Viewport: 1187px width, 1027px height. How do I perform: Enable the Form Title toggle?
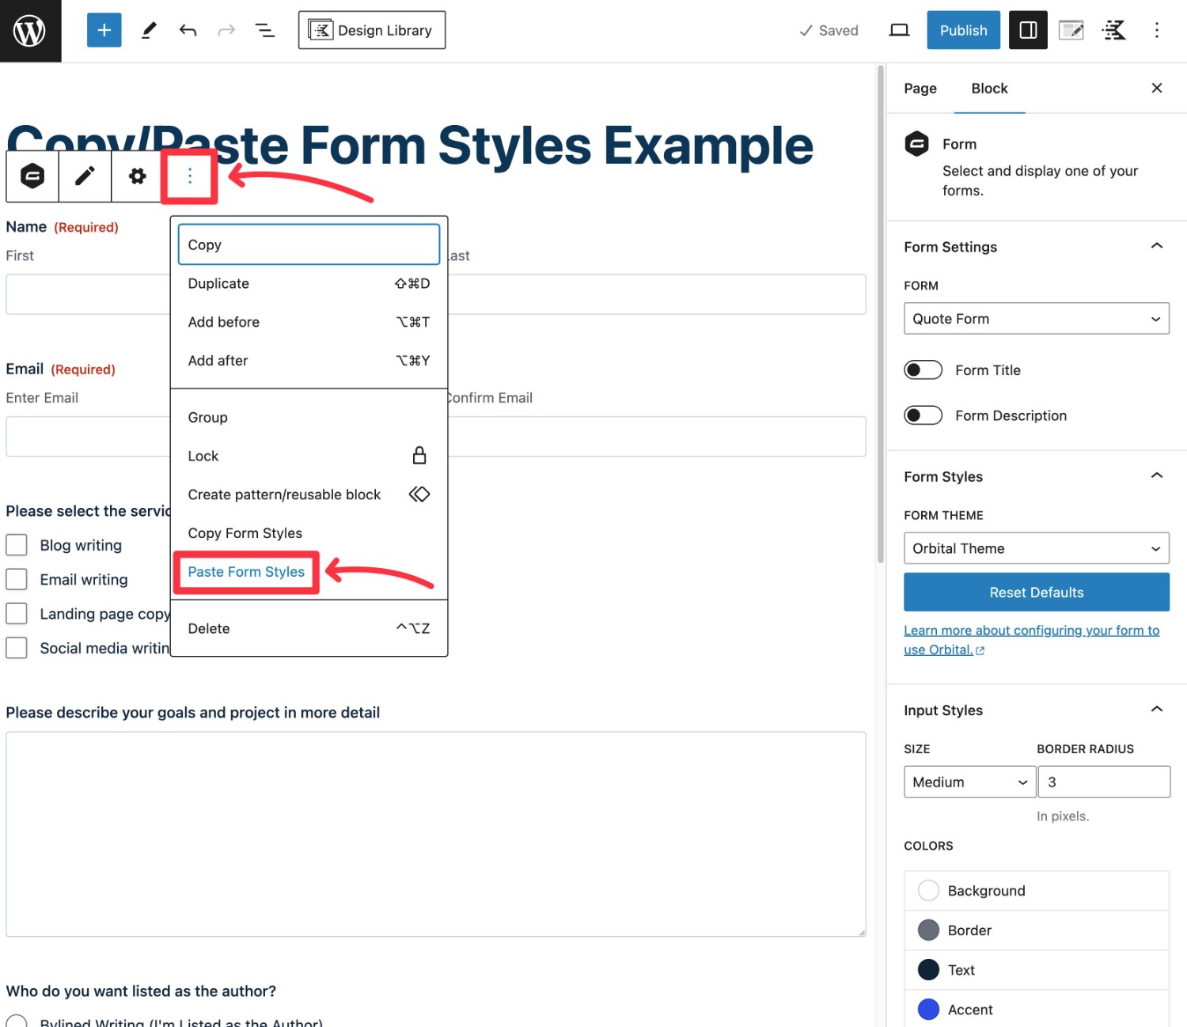tap(923, 369)
